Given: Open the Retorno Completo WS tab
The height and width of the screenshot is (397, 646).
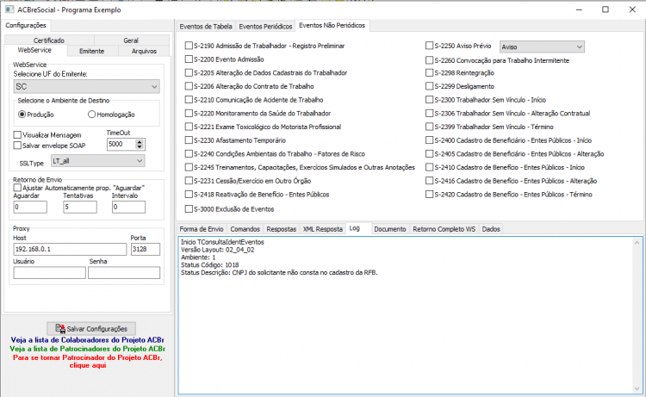Looking at the screenshot, I should coord(444,229).
